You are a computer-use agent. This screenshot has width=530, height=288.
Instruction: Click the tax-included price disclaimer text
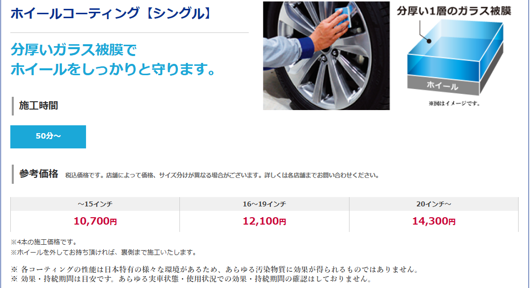[x=222, y=175]
